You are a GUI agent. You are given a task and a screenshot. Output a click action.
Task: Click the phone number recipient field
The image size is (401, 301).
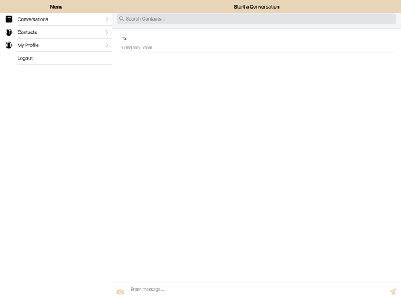(258, 48)
